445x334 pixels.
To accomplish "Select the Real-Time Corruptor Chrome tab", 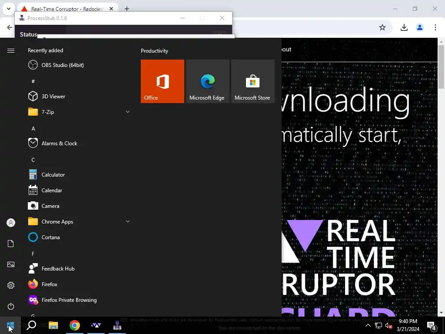I will pos(67,9).
